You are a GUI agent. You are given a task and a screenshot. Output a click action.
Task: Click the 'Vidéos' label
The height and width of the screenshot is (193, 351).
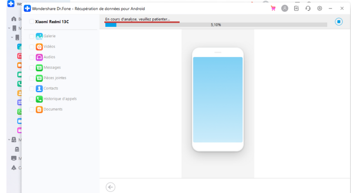point(49,47)
